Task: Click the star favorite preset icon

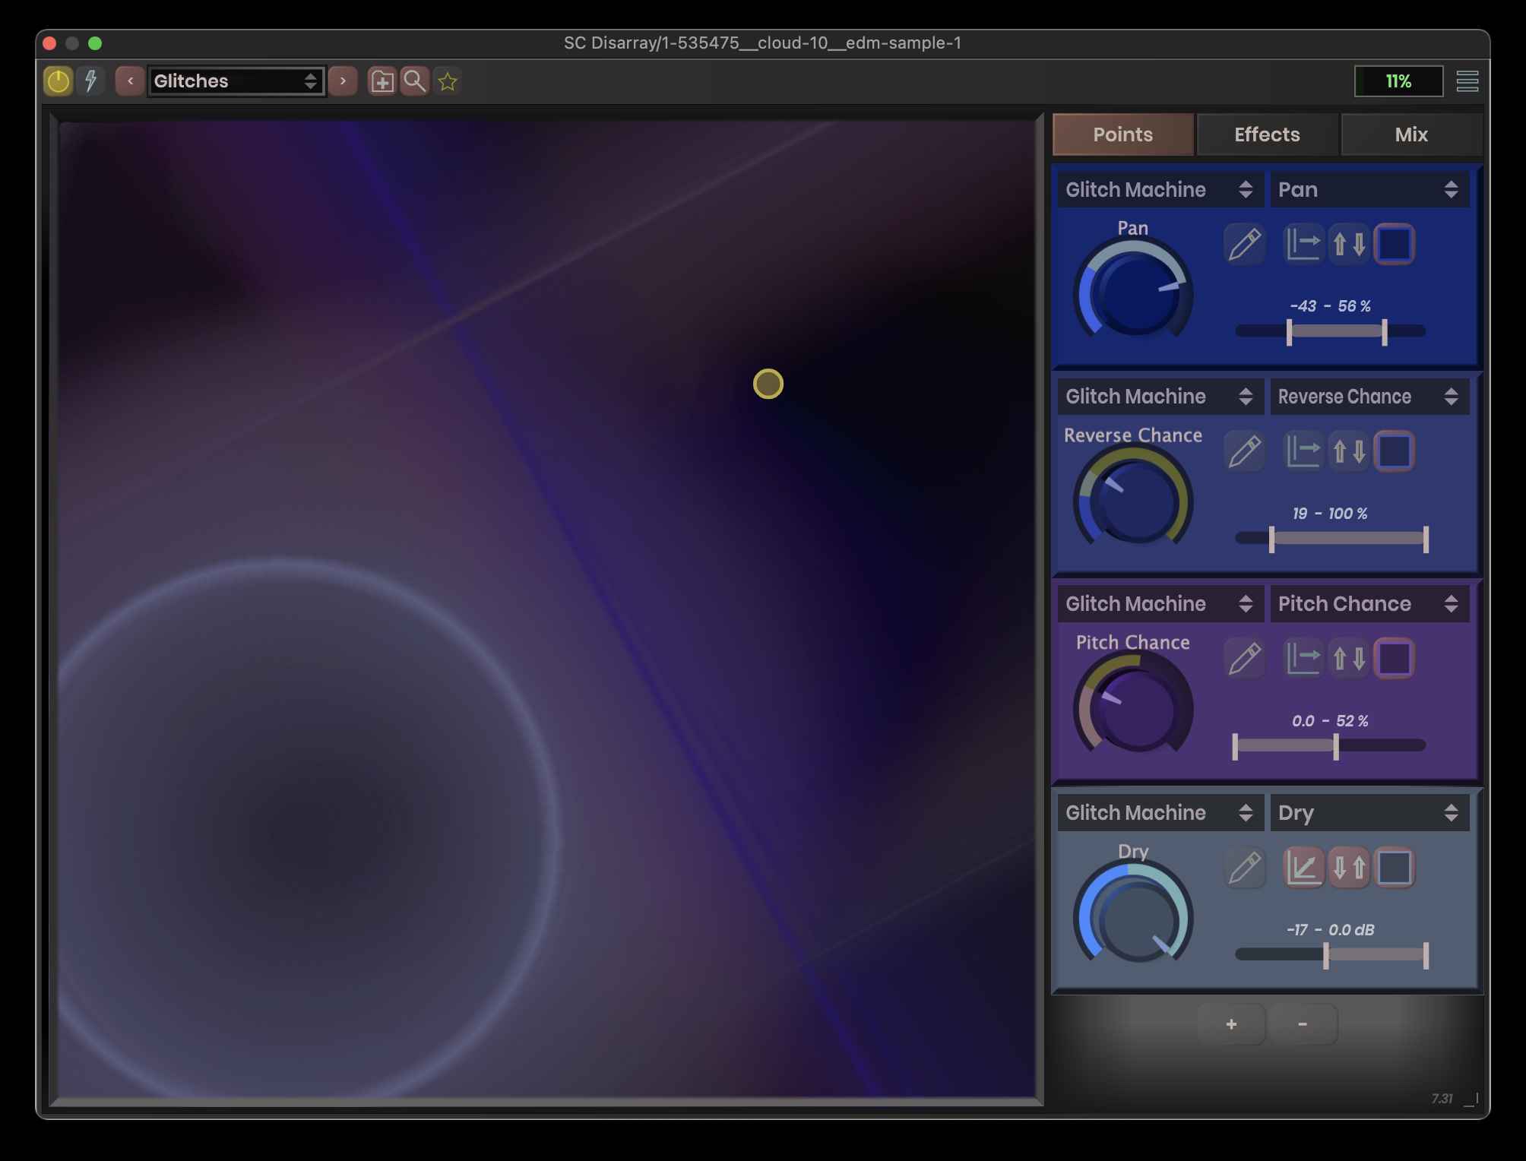Action: coord(448,81)
